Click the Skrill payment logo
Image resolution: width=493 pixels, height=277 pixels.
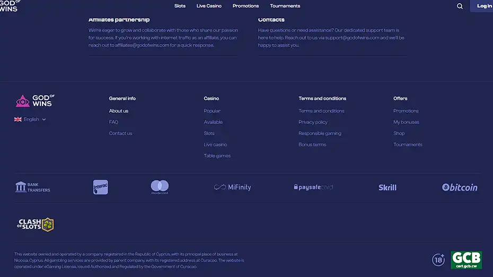pyautogui.click(x=388, y=187)
